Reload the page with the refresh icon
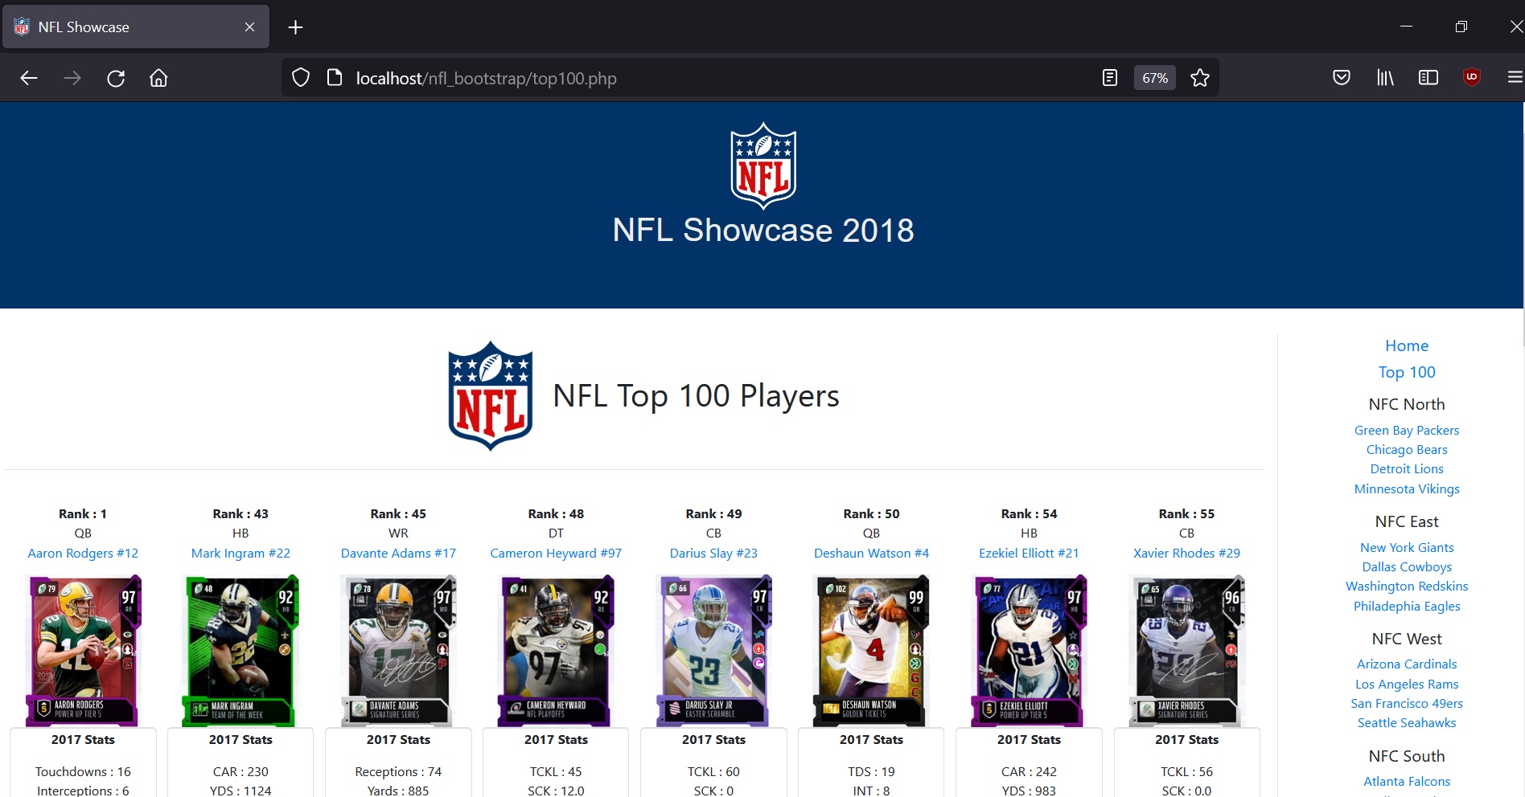Viewport: 1525px width, 797px height. pyautogui.click(x=116, y=78)
